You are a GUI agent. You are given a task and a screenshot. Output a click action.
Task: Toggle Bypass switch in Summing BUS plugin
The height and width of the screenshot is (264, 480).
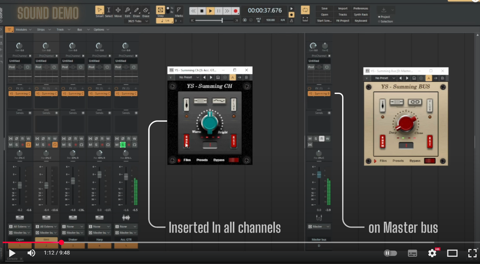click(430, 161)
